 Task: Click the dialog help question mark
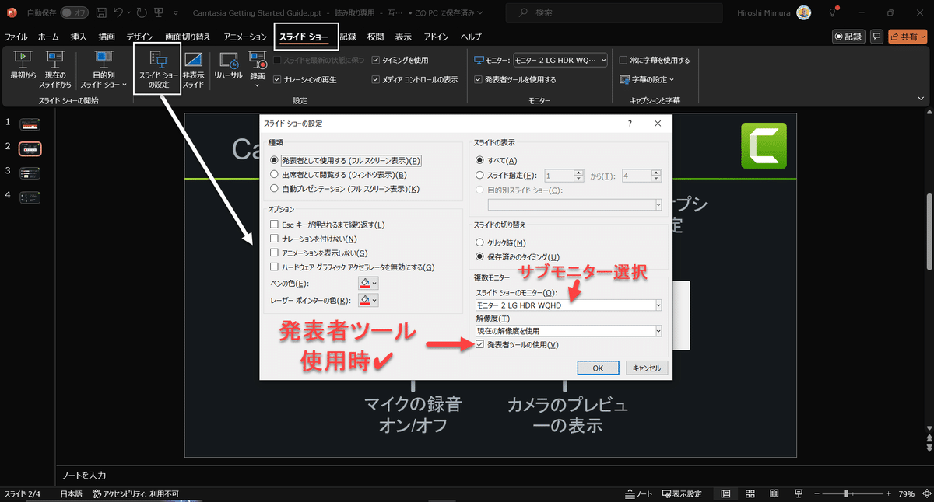point(629,124)
